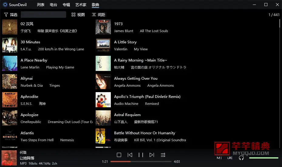This screenshot has width=282, height=167.
Task: Select the 1973 album cover
Action: click(x=103, y=27)
